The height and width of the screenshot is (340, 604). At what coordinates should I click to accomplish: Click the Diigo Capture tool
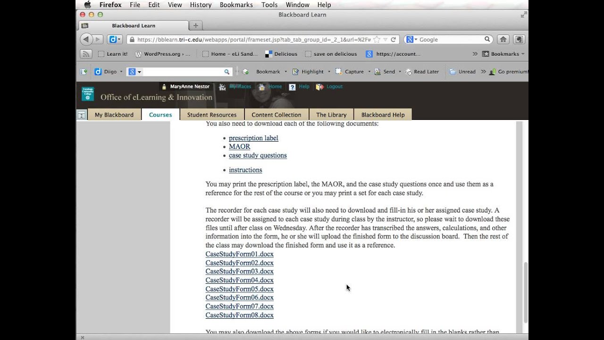[x=350, y=72]
